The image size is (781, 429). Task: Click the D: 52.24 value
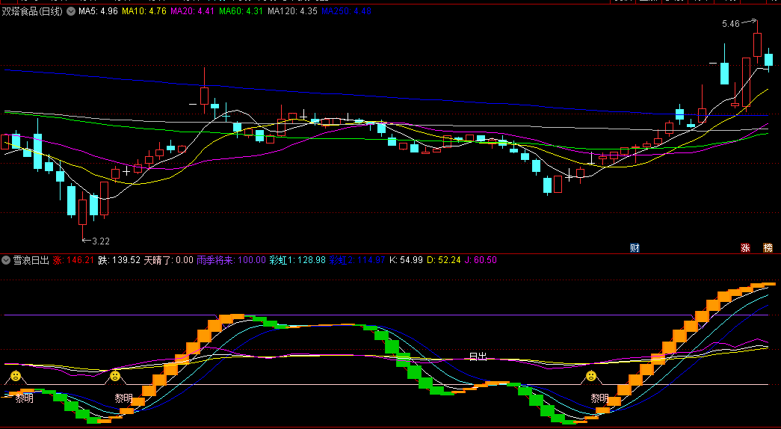coord(444,260)
